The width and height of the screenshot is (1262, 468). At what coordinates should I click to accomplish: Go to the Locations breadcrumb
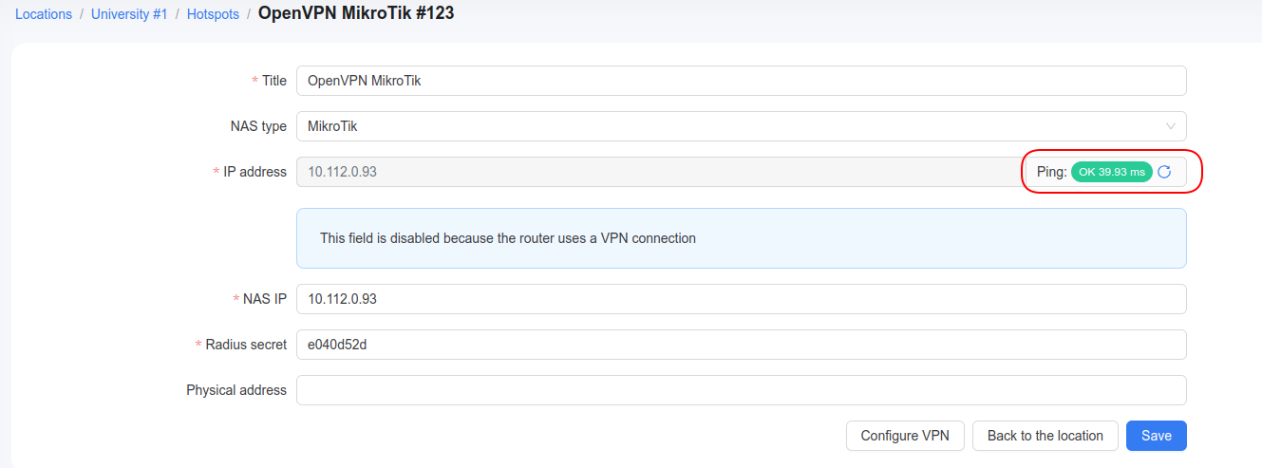coord(44,14)
